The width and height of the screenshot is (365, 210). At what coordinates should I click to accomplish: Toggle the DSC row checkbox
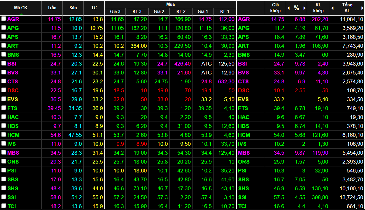(4, 90)
